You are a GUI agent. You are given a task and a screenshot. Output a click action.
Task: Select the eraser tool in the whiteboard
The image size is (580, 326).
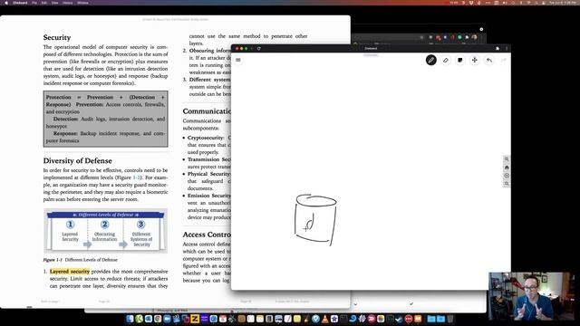point(446,60)
